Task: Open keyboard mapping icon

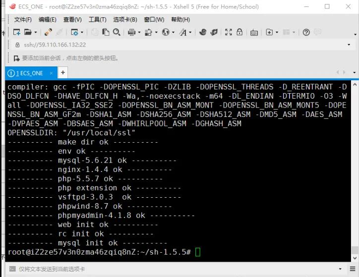Action: (x=254, y=33)
